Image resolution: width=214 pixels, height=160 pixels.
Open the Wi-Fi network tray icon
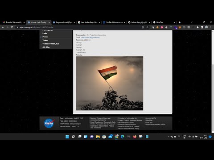coord(189,136)
